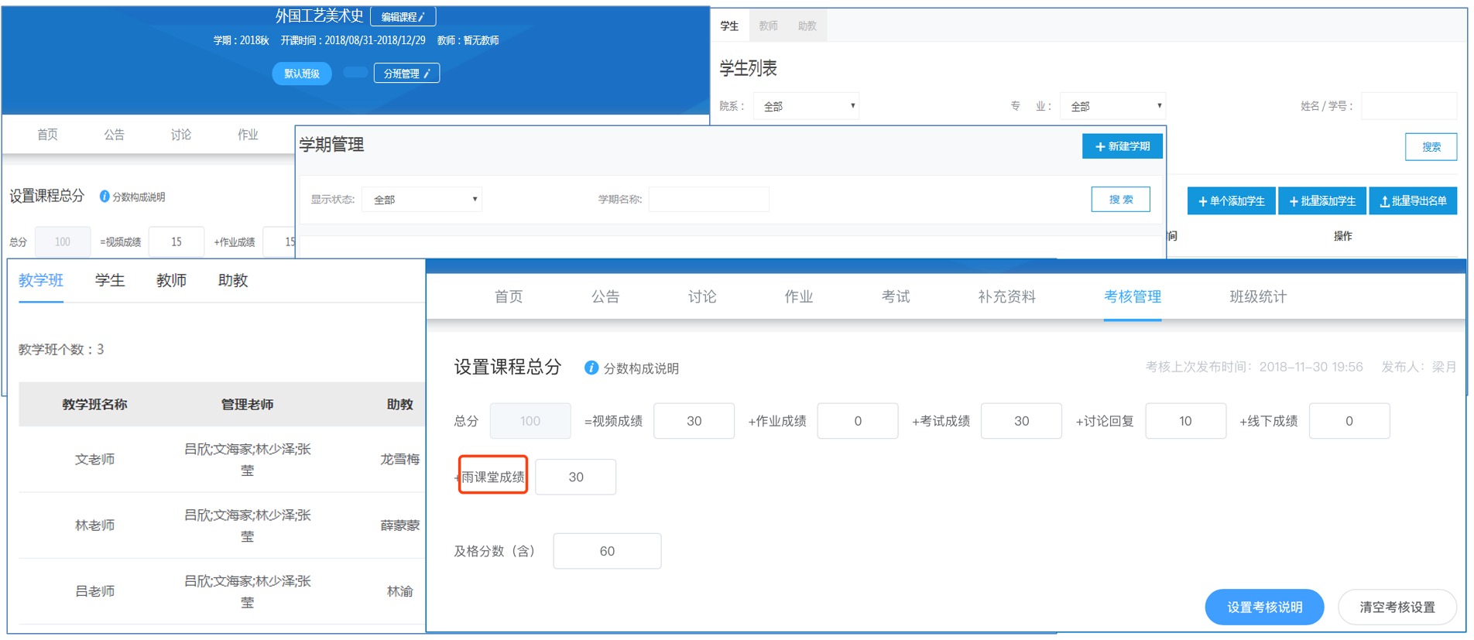Image resolution: width=1474 pixels, height=640 pixels.
Task: Click the small info icon in the top-left course panel
Action: click(x=105, y=197)
